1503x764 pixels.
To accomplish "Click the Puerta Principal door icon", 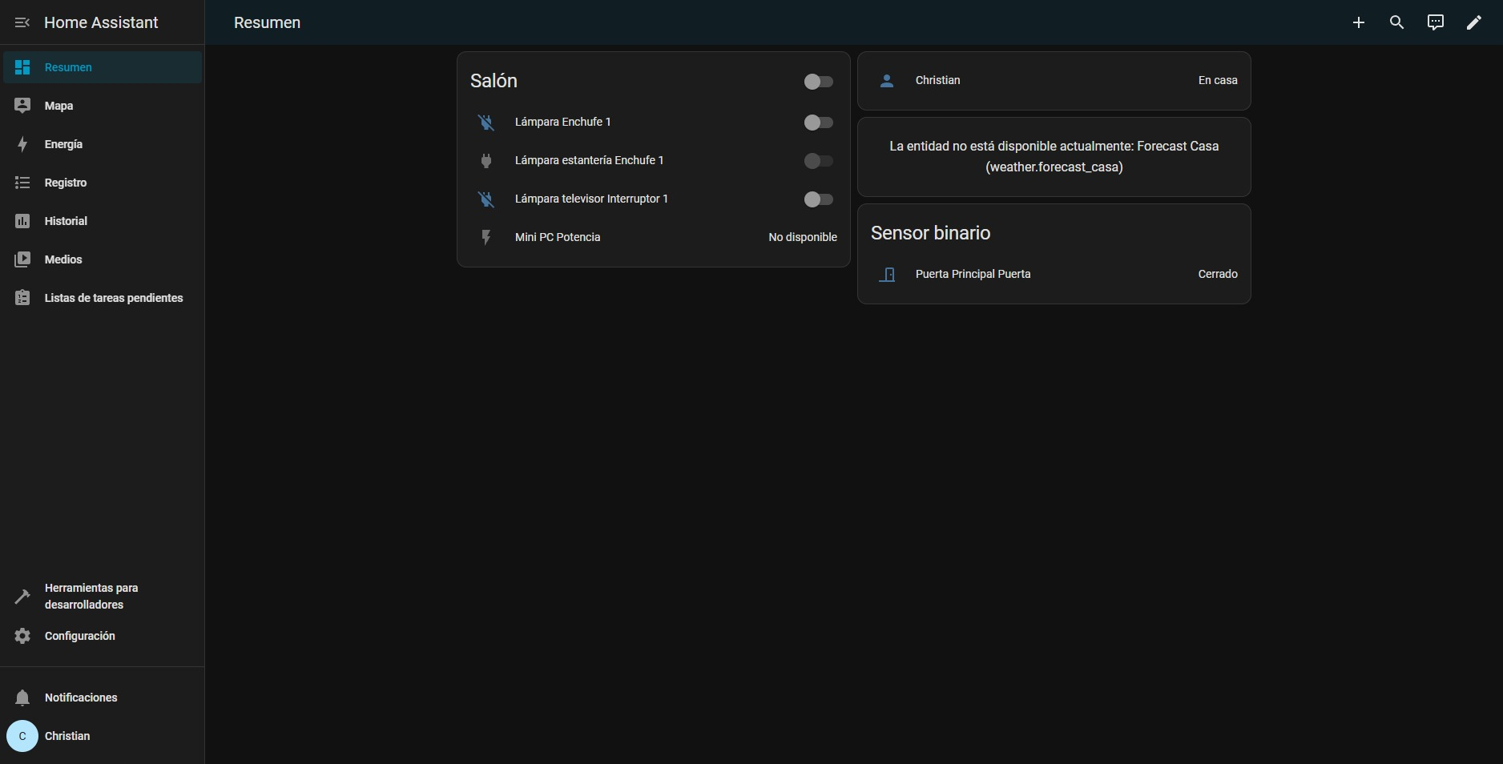I will coord(887,275).
